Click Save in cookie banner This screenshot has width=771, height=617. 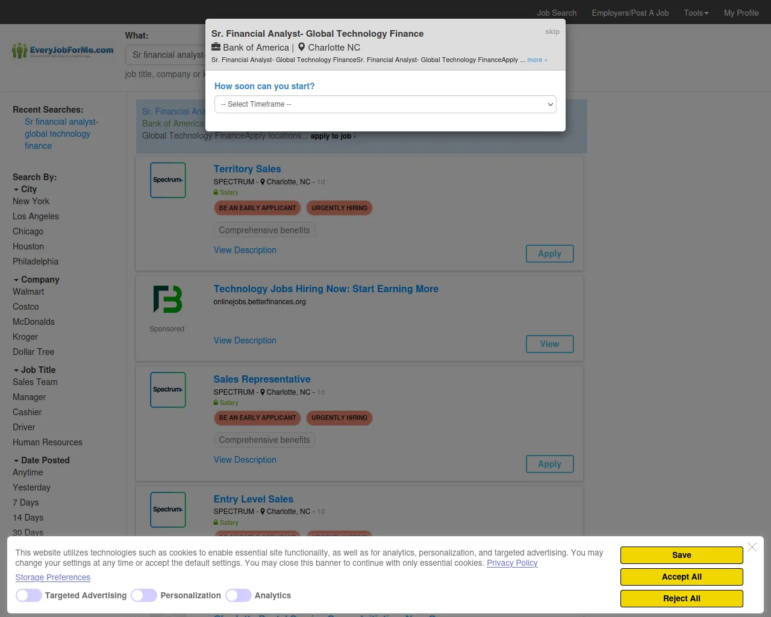(682, 555)
